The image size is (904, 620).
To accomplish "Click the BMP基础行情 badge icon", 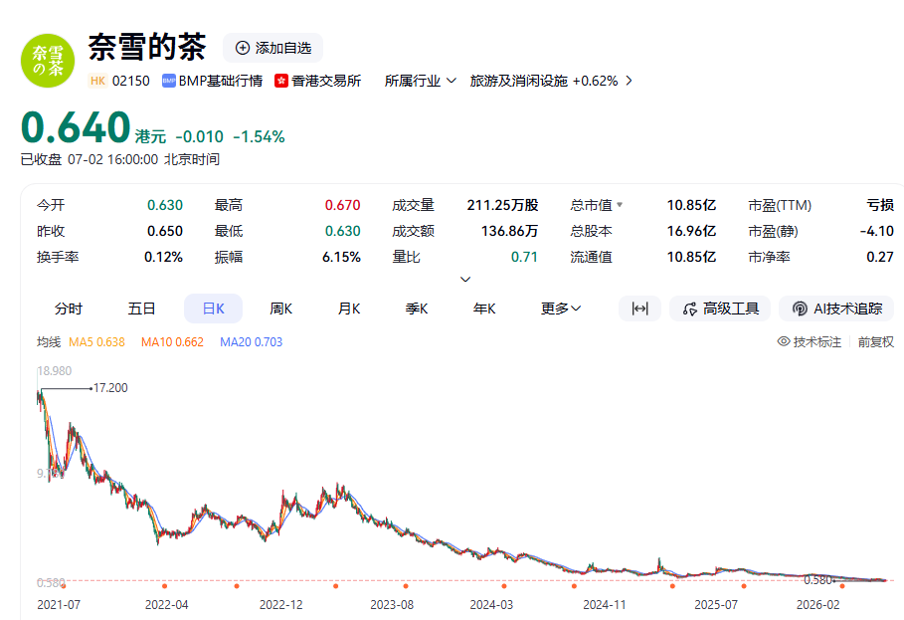I will [168, 81].
